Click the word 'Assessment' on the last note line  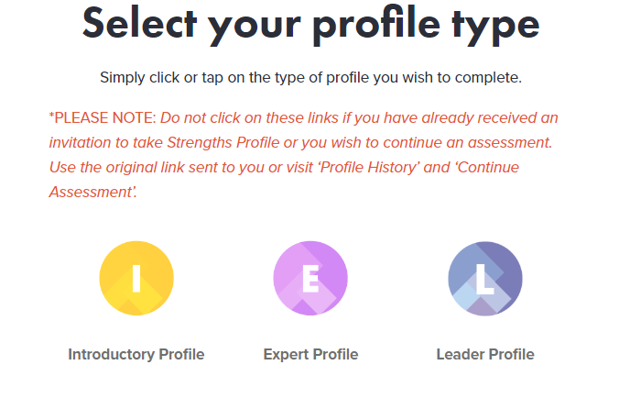[x=91, y=192]
